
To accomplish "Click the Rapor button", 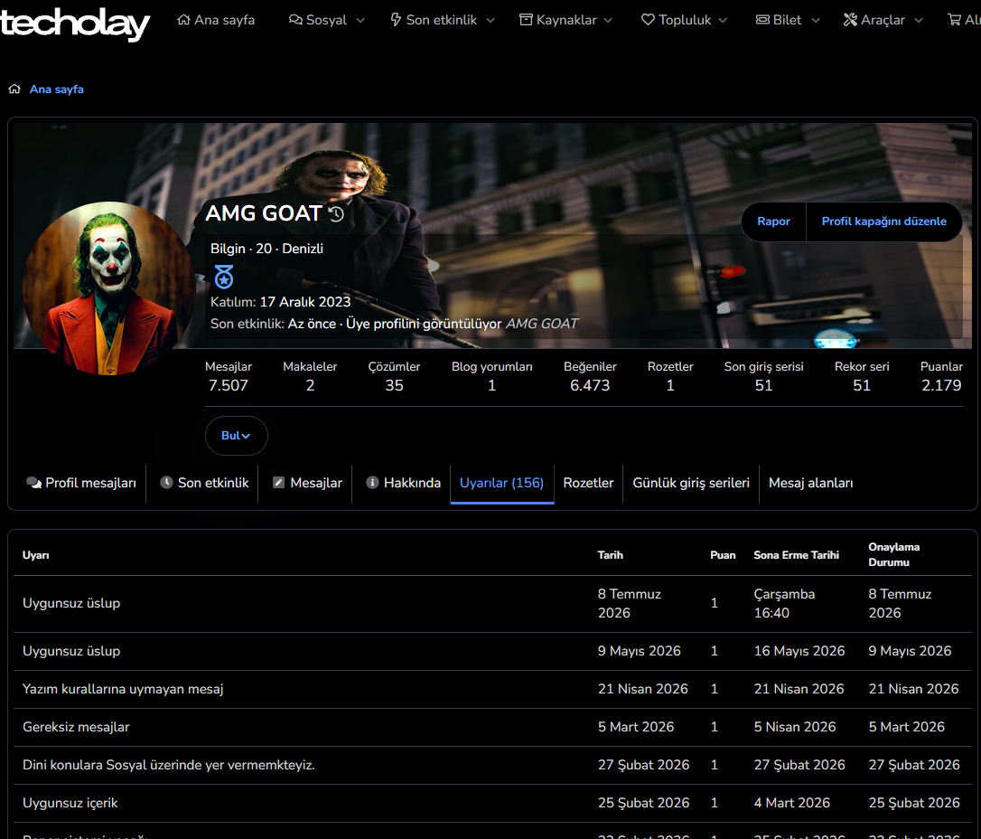I will pos(773,221).
